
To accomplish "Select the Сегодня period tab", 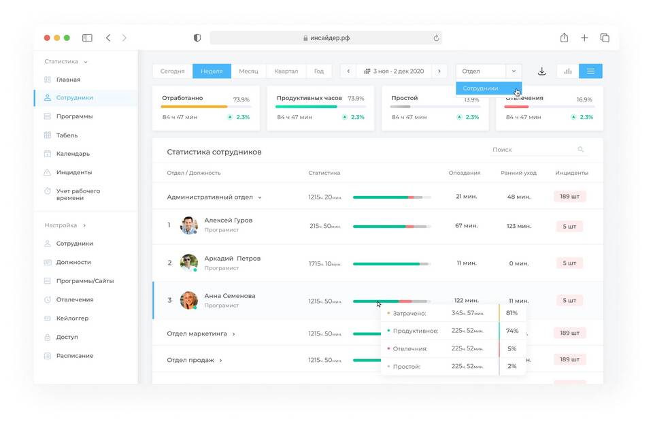I will coord(172,71).
